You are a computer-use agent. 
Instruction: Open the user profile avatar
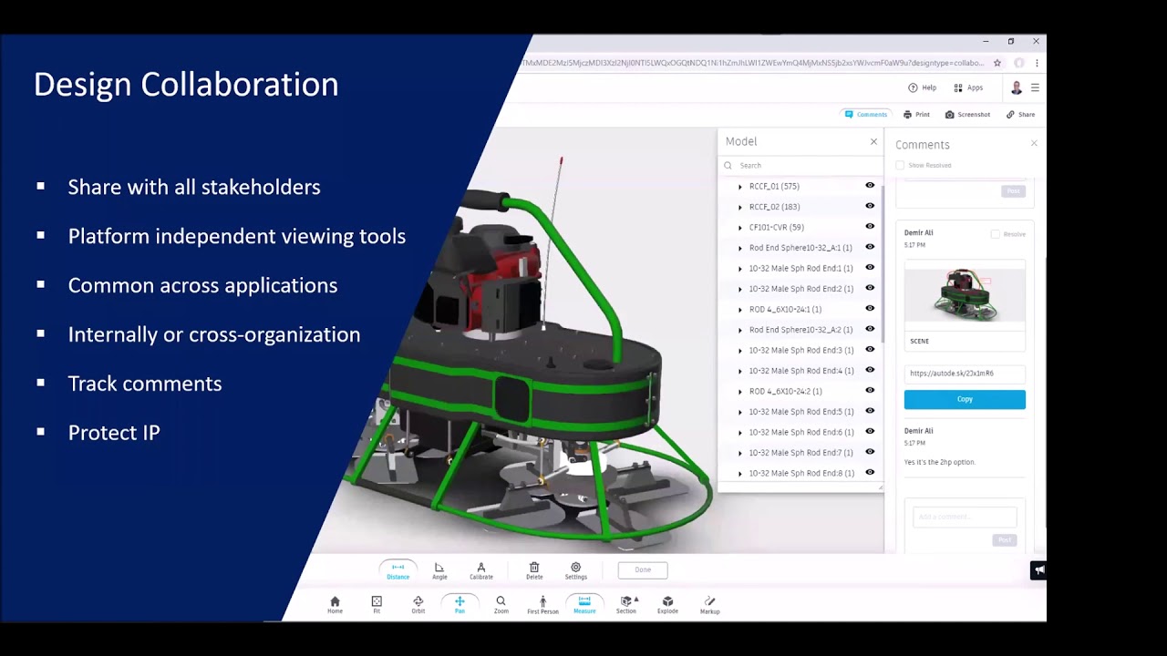point(1017,87)
